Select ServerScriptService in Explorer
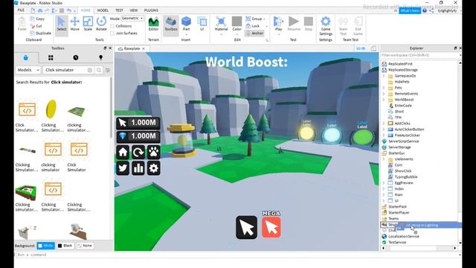Image resolution: width=476 pixels, height=268 pixels. (x=403, y=141)
